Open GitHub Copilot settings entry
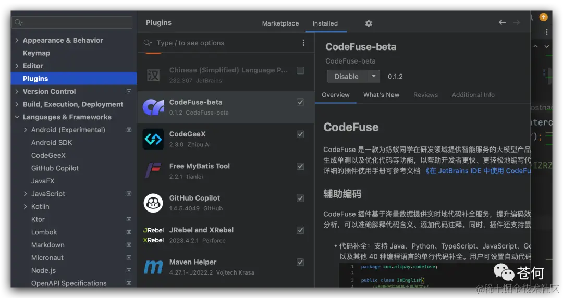The image size is (563, 298). point(55,168)
